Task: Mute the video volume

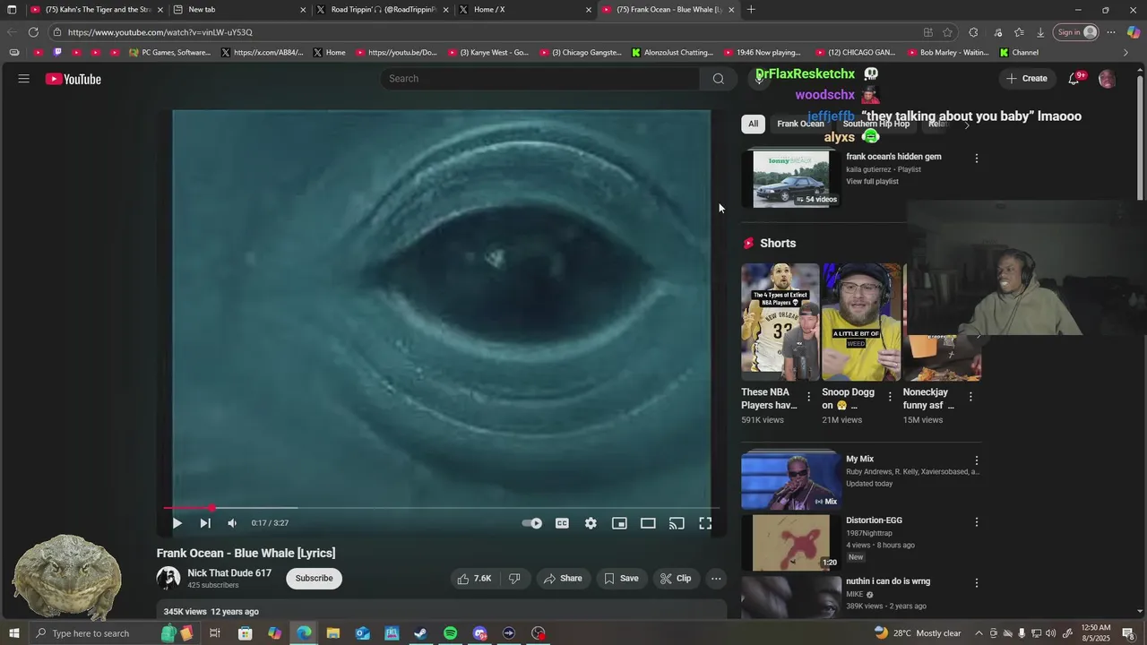Action: click(232, 523)
